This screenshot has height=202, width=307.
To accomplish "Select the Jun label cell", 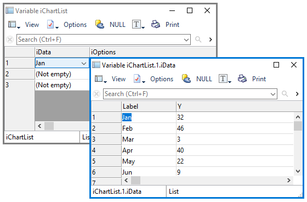I will click(x=149, y=172).
